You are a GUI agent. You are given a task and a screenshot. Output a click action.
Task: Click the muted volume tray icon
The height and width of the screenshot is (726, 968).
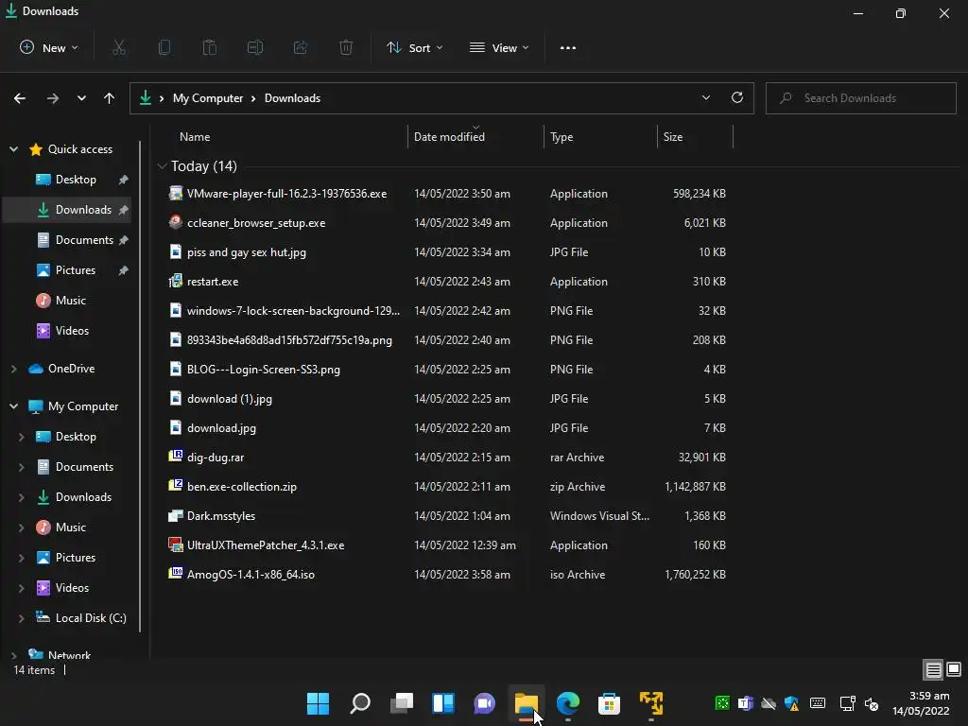pyautogui.click(x=872, y=703)
